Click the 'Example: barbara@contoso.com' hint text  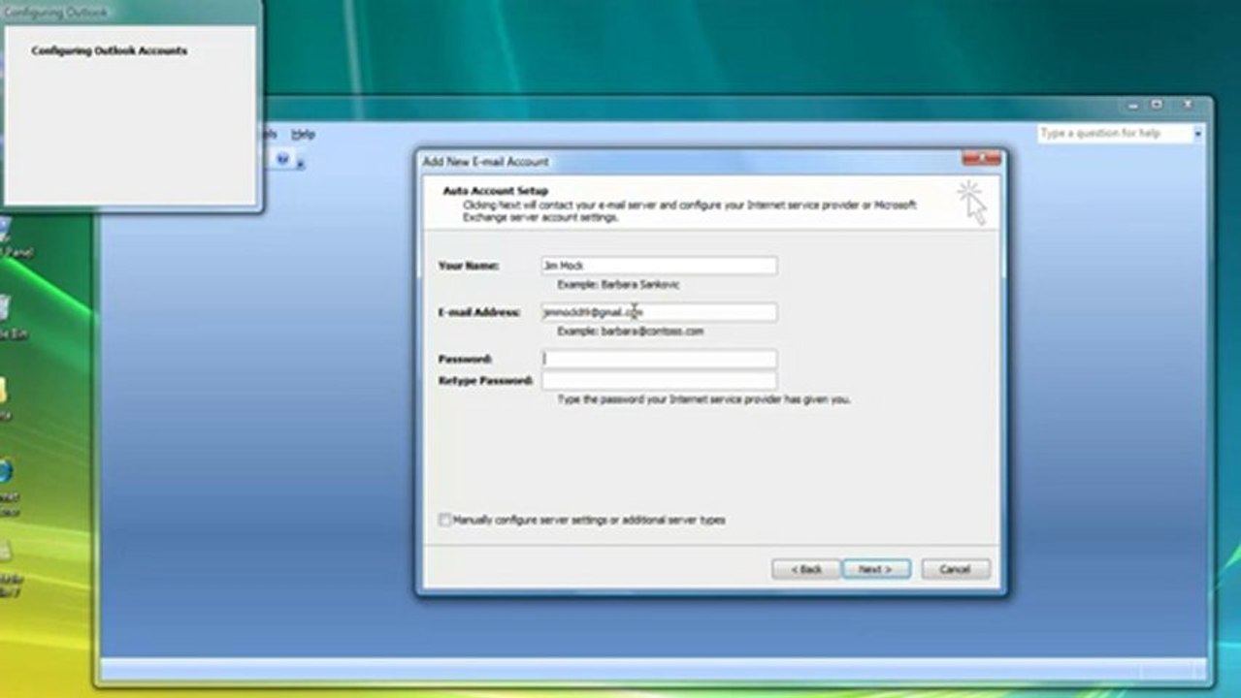coord(630,332)
